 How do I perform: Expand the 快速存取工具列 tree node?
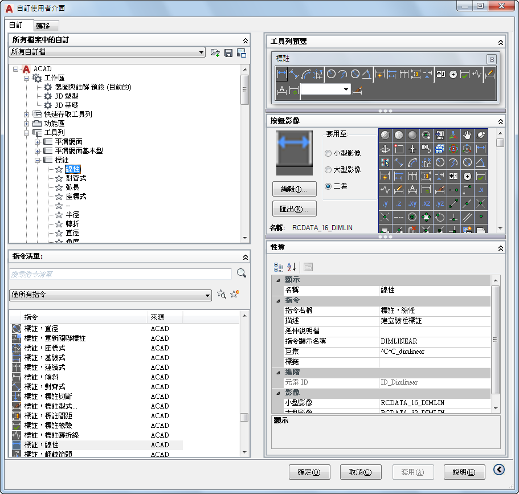pyautogui.click(x=26, y=115)
